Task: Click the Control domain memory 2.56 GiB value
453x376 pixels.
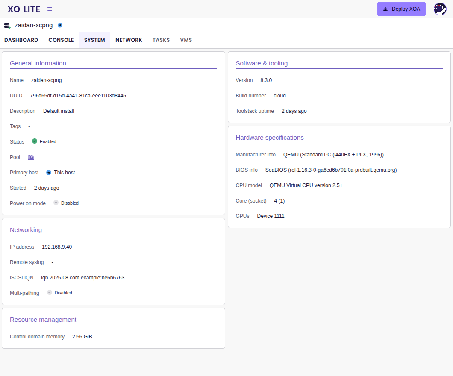Action: (82, 337)
